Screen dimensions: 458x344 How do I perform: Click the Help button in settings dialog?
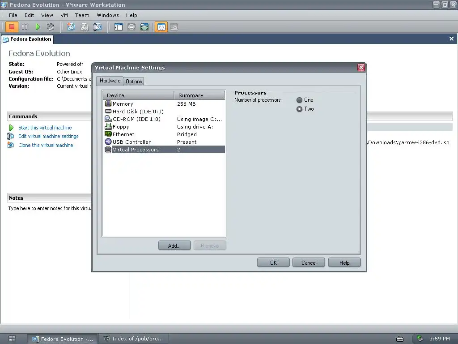tap(344, 262)
